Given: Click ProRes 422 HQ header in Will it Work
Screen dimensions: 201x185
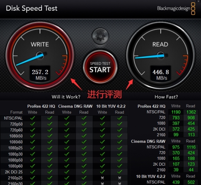Looking at the screenshot, I should point(41,106).
